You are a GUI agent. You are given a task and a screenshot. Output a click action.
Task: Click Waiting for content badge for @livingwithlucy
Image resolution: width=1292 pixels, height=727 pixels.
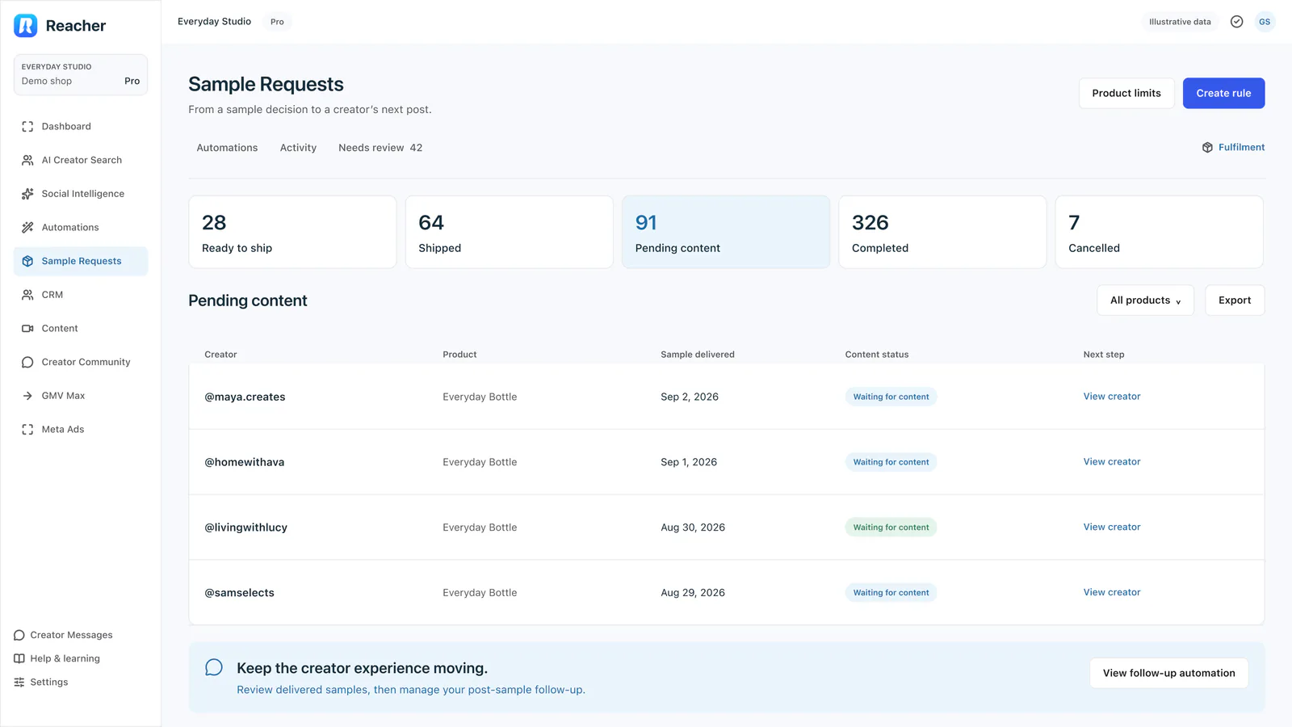tap(891, 527)
